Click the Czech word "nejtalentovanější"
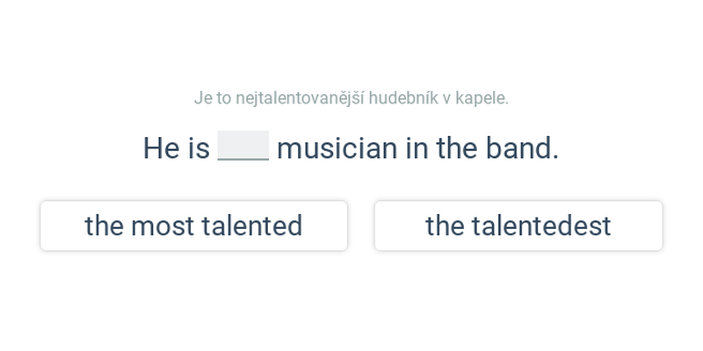This screenshot has height=351, width=703. click(x=300, y=98)
